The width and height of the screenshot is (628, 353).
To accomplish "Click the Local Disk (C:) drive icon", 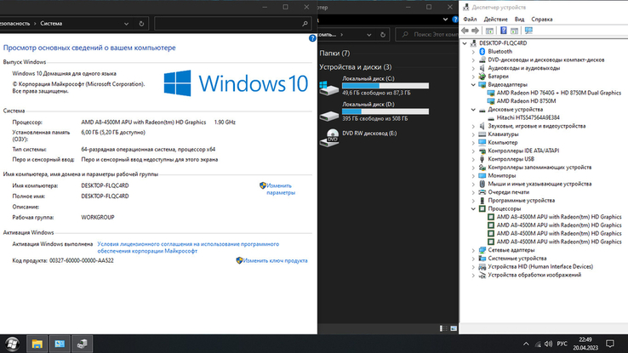I will click(328, 88).
